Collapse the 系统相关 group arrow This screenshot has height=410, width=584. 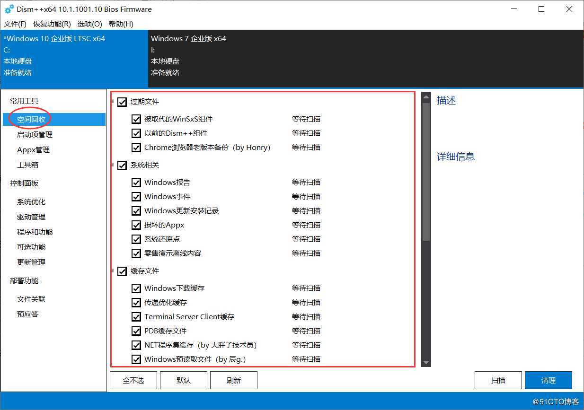(x=113, y=165)
